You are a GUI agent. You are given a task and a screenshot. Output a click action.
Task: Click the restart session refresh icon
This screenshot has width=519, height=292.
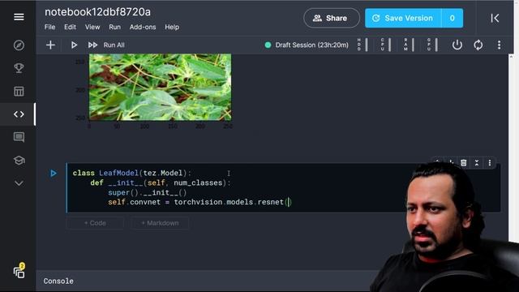pos(478,45)
